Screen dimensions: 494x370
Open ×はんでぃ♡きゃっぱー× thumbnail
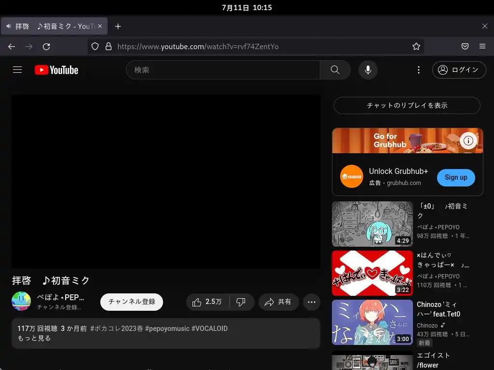(372, 273)
